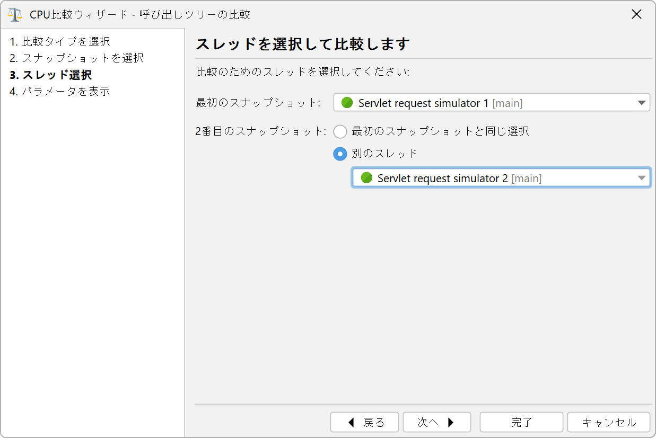This screenshot has height=438, width=656.
Task: Select step 2 スナップショットを選択
Action: pyautogui.click(x=76, y=58)
